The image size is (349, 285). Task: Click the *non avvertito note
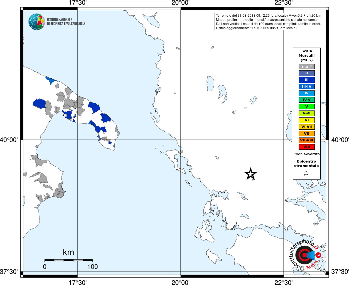pos(307,154)
